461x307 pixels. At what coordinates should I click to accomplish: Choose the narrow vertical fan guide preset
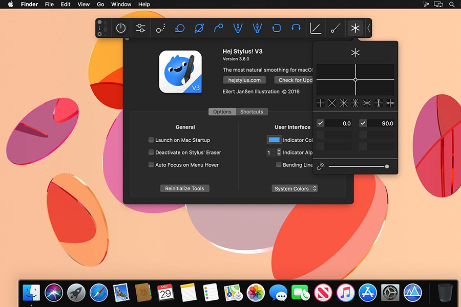point(379,103)
